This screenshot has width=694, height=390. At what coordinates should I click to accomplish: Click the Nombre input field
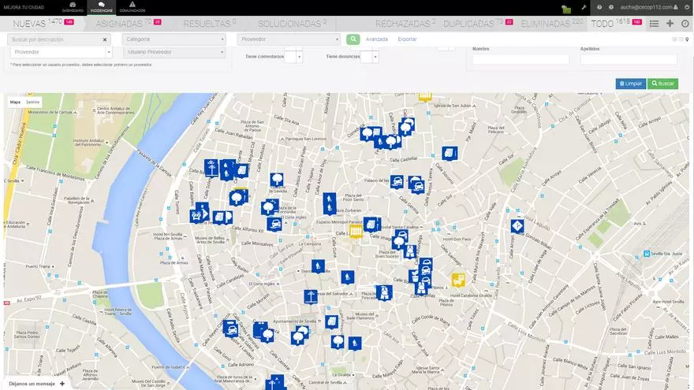point(520,59)
